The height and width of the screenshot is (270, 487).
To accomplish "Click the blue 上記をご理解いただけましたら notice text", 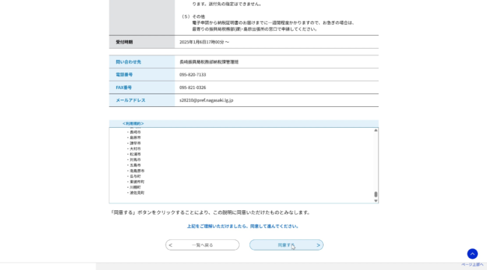I will (243, 227).
